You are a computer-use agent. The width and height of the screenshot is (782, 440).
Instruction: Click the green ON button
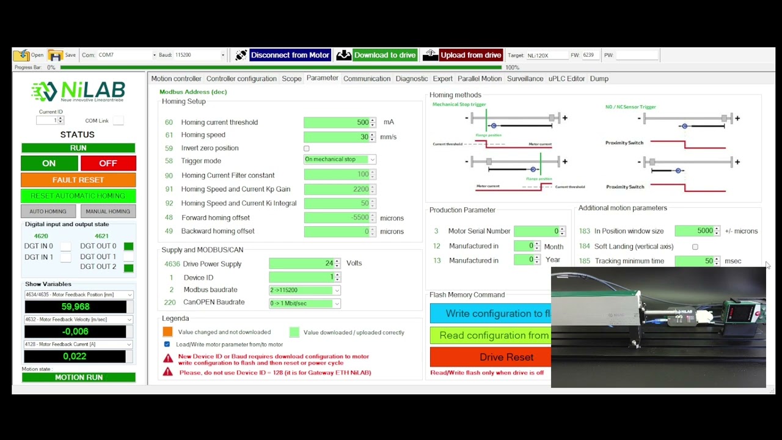(49, 163)
